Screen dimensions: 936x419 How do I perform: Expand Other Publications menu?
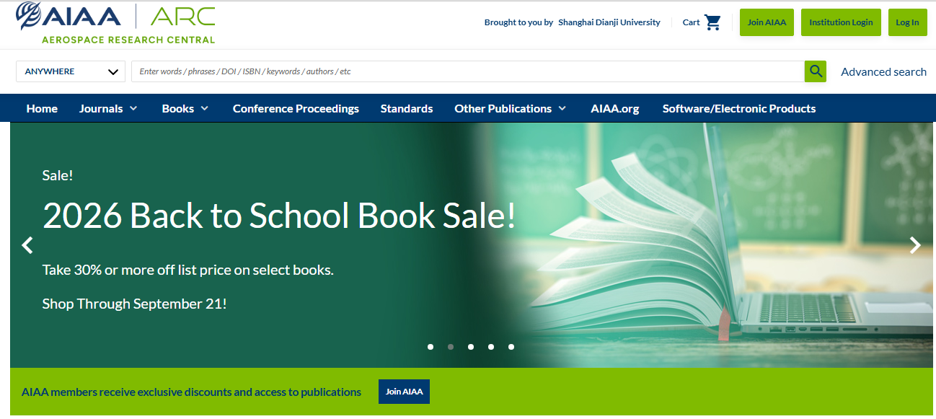(x=511, y=108)
